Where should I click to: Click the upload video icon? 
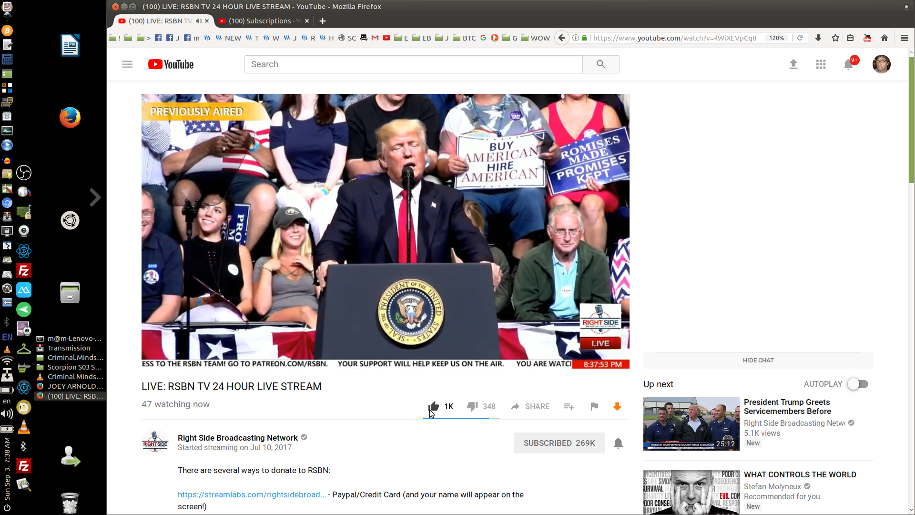point(793,64)
